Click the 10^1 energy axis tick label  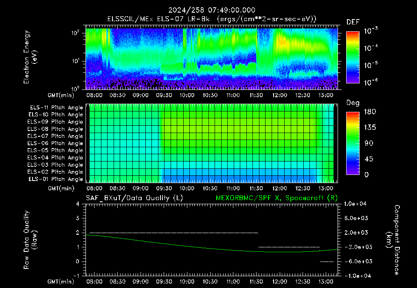tap(75, 61)
